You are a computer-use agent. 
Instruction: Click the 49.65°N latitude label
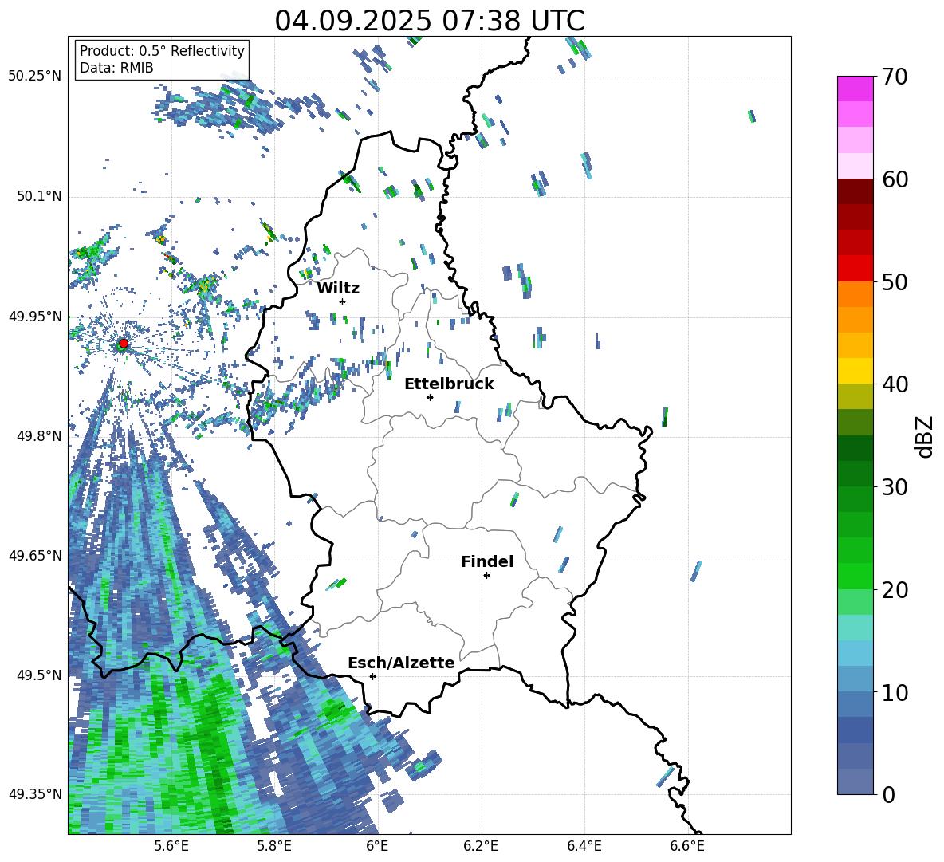(35, 555)
